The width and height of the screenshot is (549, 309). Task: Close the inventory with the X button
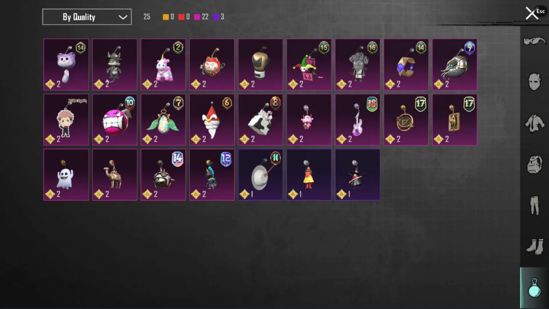click(x=532, y=13)
